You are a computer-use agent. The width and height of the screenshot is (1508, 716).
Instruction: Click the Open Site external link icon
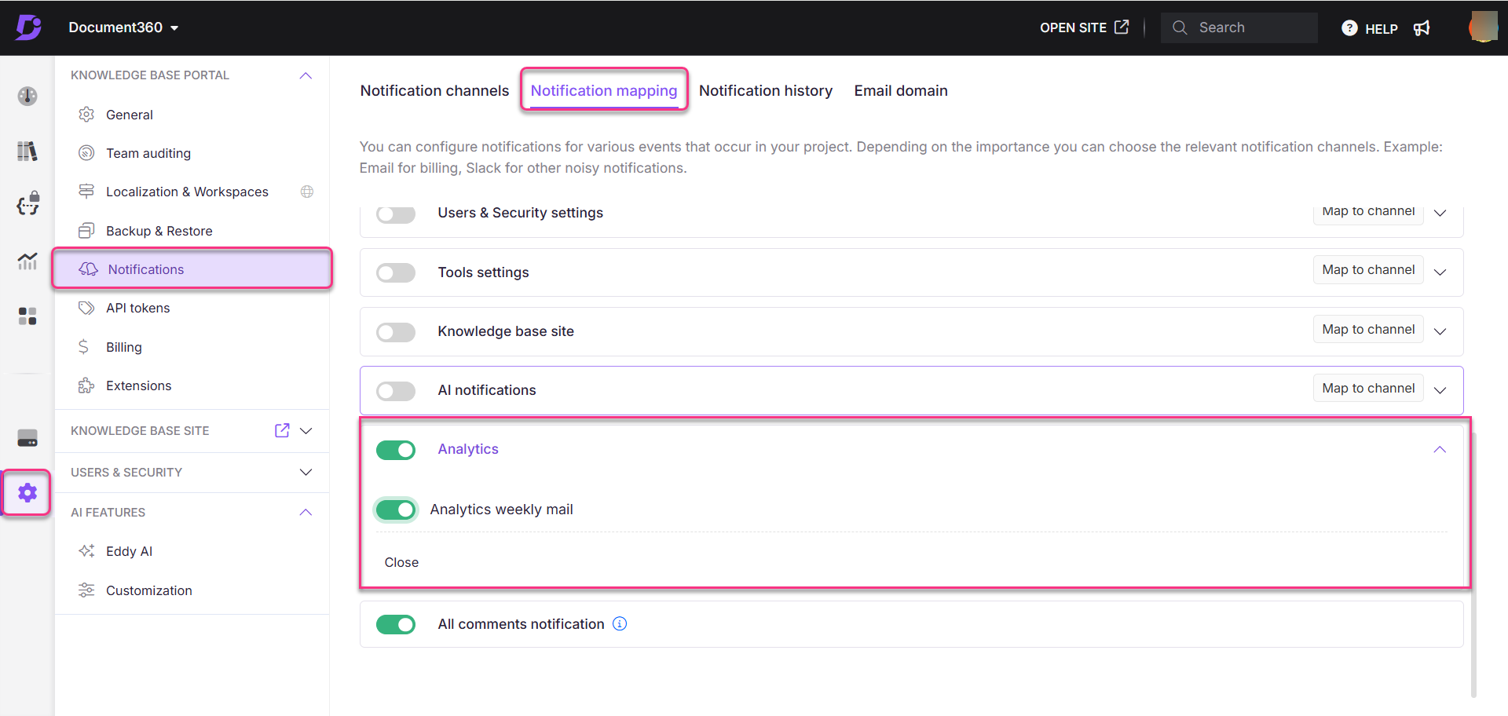point(1122,27)
